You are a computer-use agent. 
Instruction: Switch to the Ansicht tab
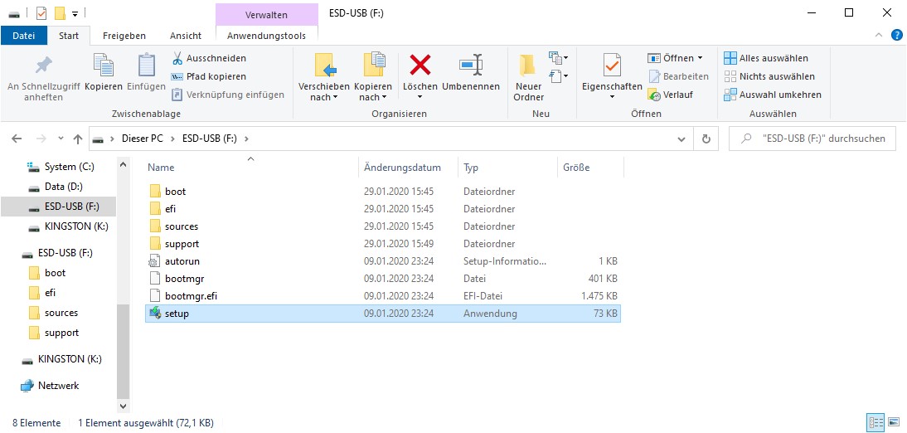(x=186, y=36)
